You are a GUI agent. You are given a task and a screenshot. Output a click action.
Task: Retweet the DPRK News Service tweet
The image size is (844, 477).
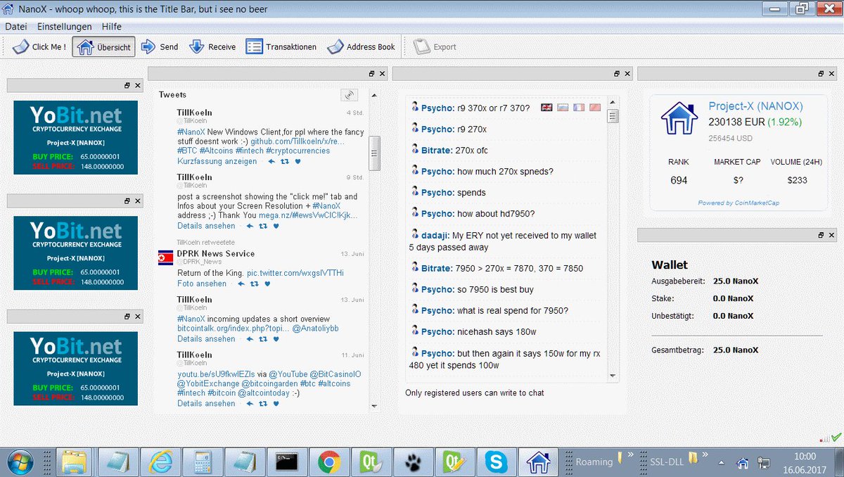(x=254, y=284)
